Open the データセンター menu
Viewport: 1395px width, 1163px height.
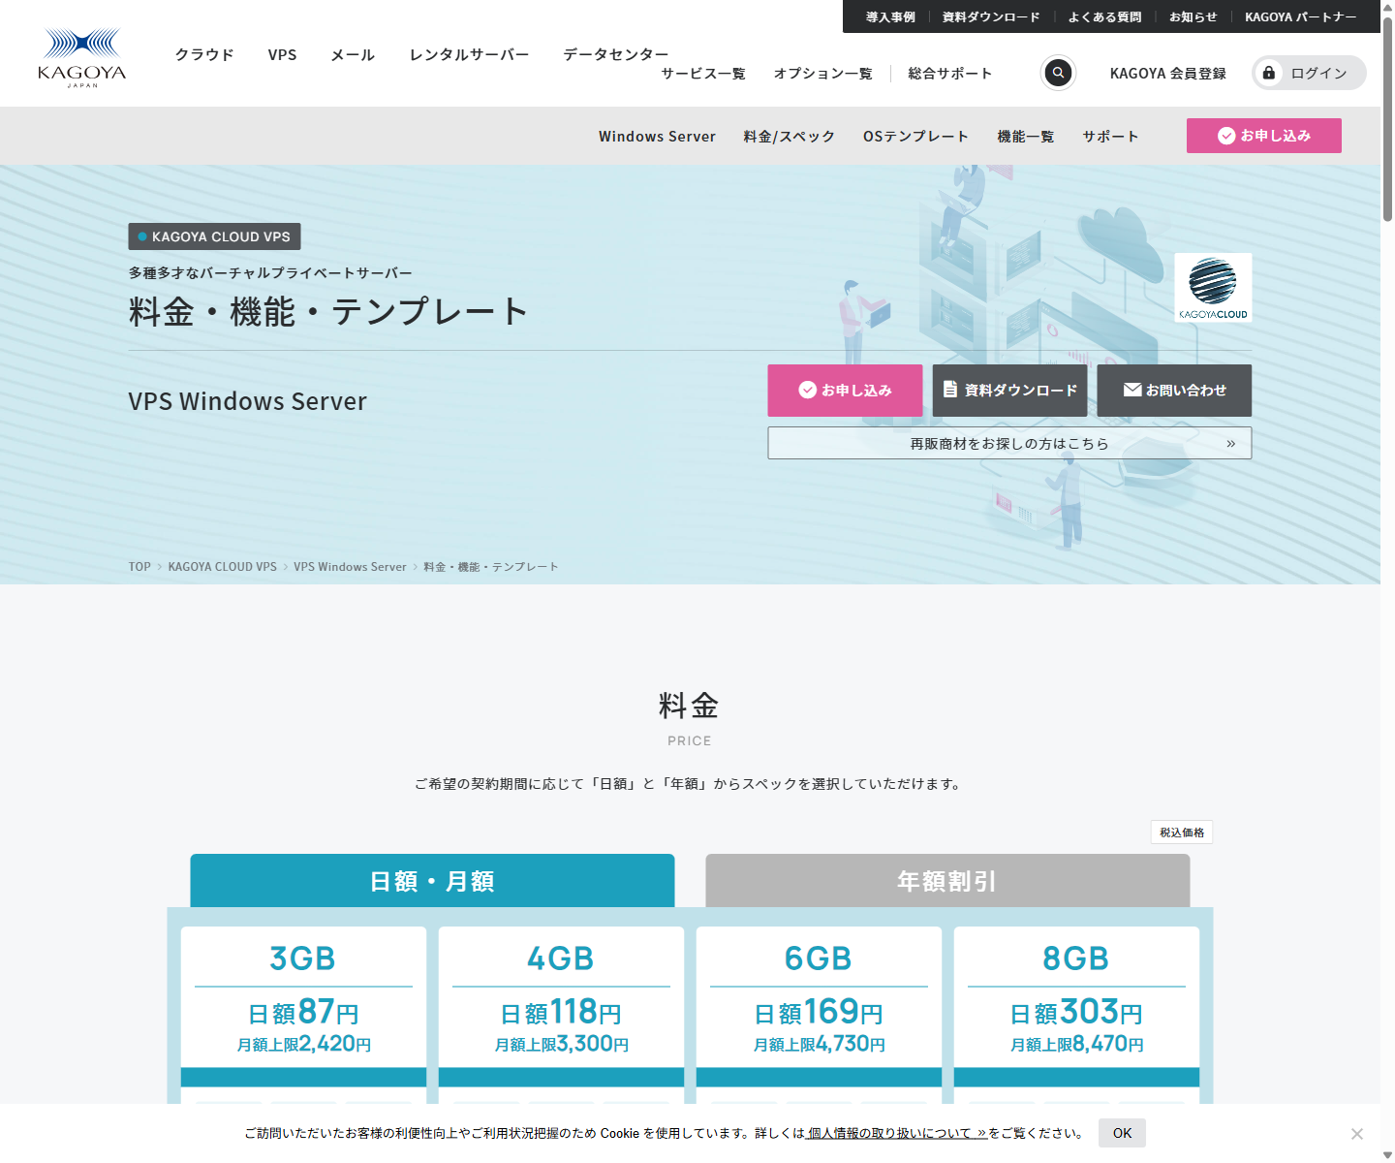616,54
